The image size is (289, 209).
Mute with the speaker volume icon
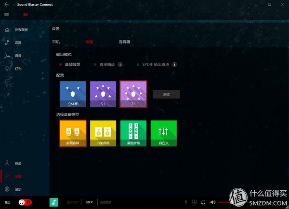[x=213, y=202]
